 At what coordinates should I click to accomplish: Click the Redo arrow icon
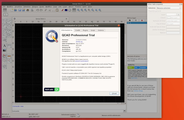point(41,10)
